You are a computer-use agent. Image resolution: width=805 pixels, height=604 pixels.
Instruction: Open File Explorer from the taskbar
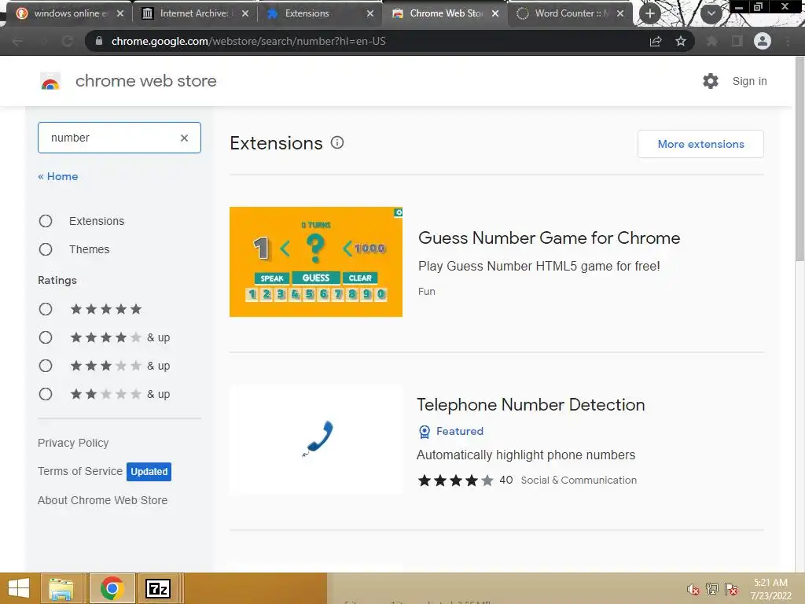pos(61,588)
